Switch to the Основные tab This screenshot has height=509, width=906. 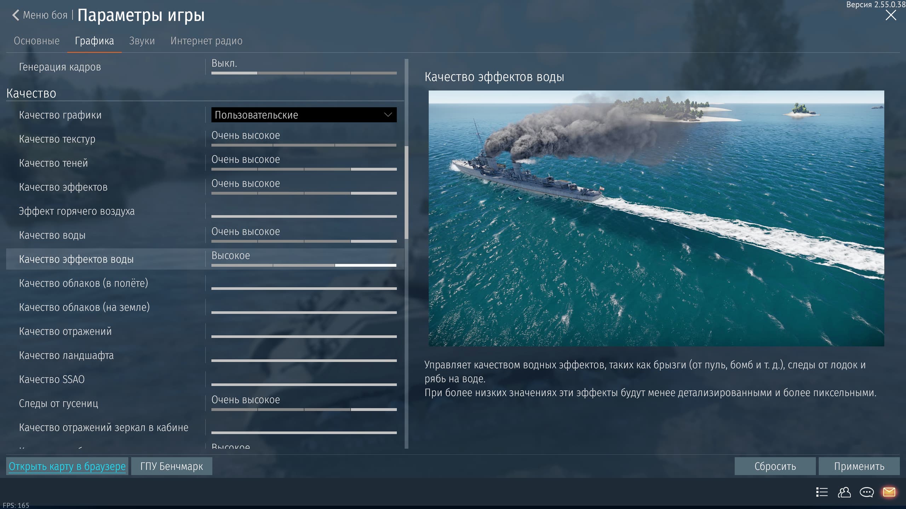[36, 41]
